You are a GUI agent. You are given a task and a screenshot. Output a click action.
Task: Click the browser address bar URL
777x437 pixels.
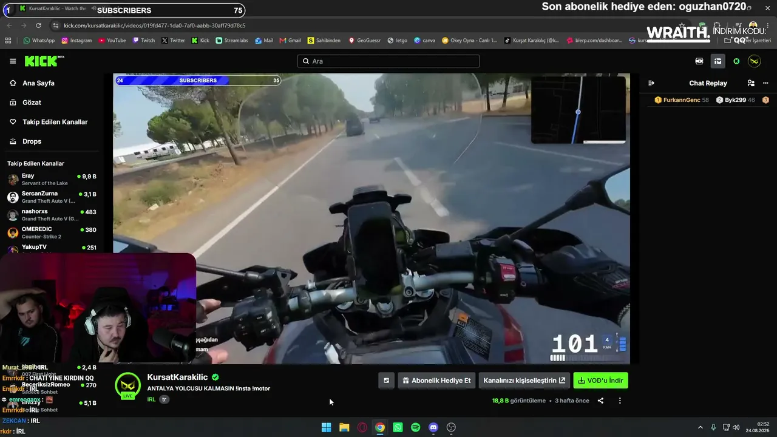tap(154, 25)
